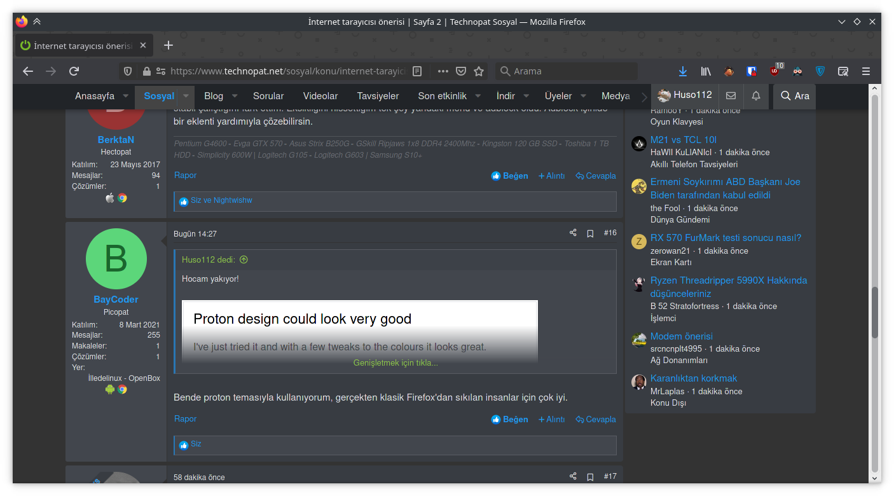Viewport: 894px width, 496px height.
Task: Go back to the previous page
Action: coord(28,71)
